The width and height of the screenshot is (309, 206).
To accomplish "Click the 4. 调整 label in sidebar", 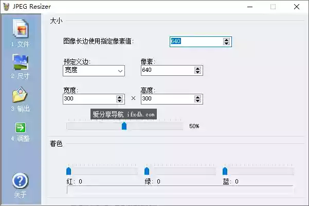I will click(x=20, y=138).
